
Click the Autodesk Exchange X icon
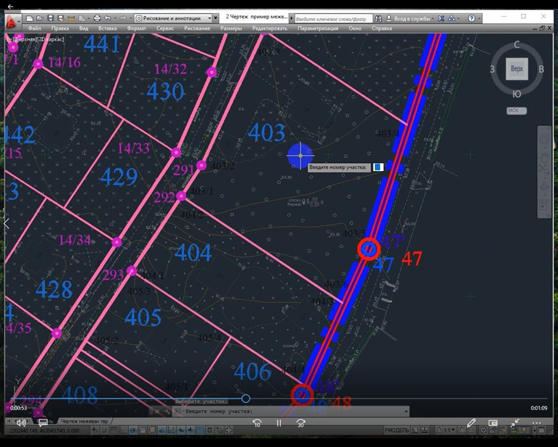point(441,19)
